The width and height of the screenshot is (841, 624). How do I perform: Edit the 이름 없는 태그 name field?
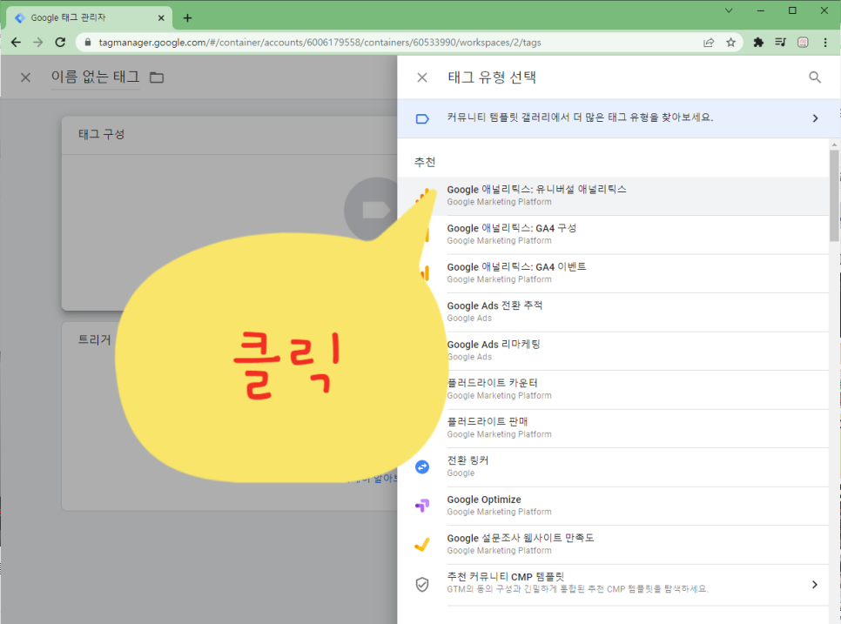point(95,77)
